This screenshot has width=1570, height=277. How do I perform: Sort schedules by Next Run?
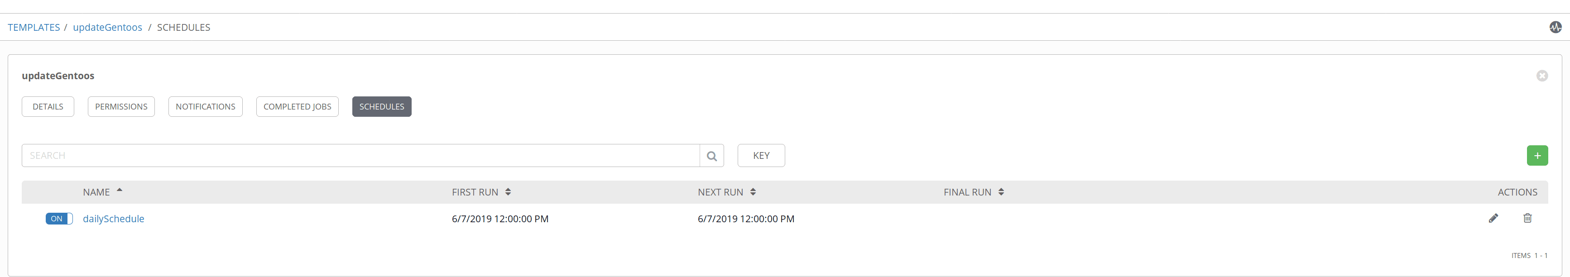(x=753, y=192)
